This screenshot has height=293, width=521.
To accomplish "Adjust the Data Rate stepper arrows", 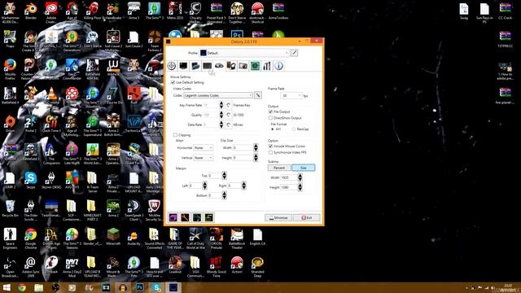I will 221,125.
